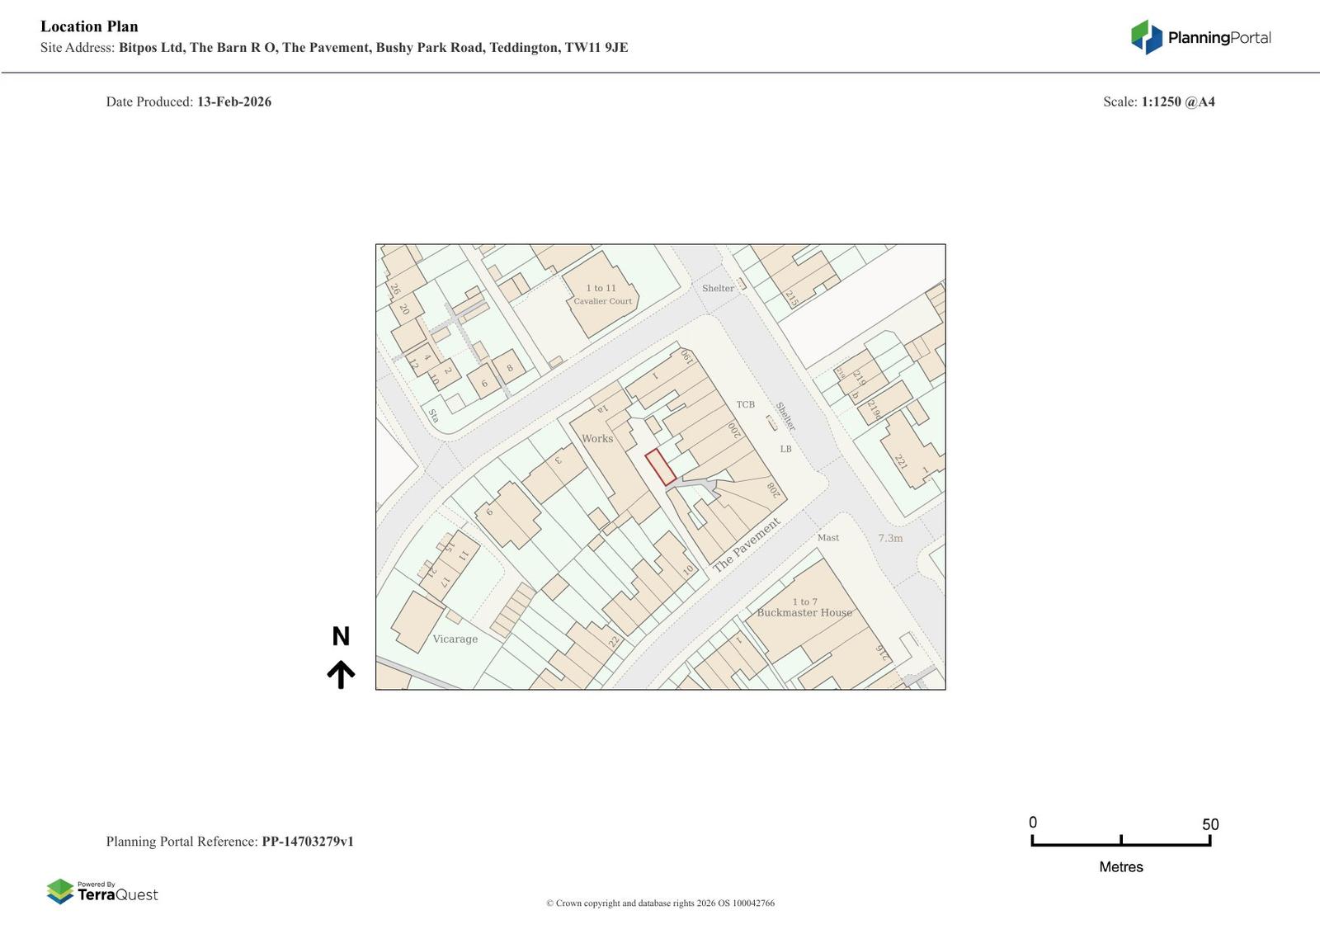Viewport: 1320px width, 934px height.
Task: Click the TCB telephone box label
Action: tap(745, 404)
